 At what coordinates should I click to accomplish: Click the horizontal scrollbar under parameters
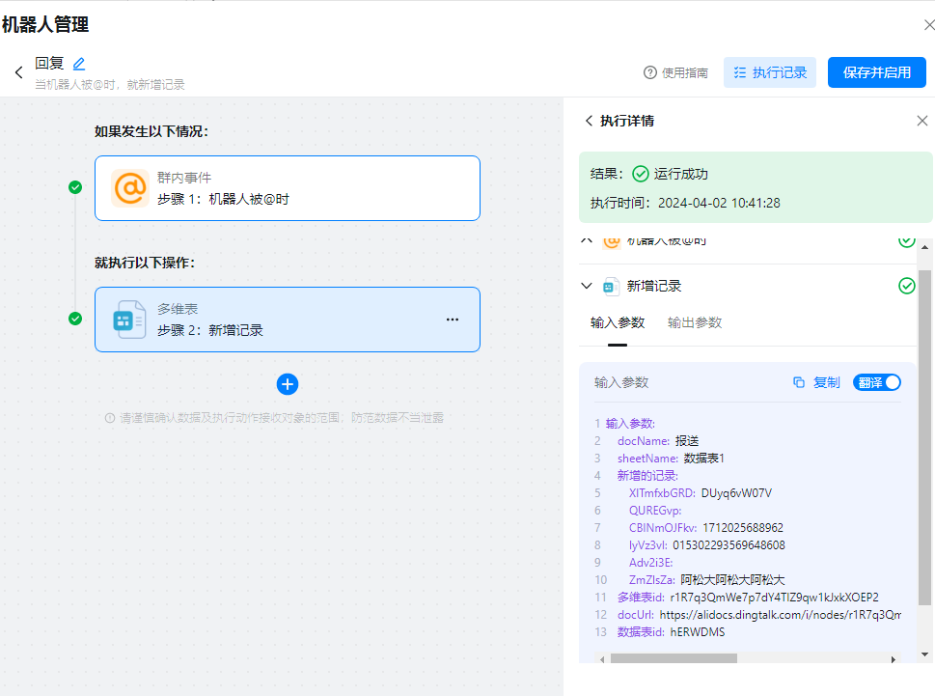pyautogui.click(x=674, y=658)
